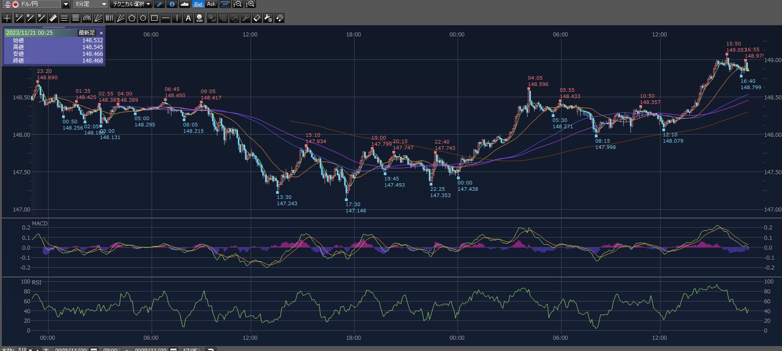
Task: Click the blue info button
Action: click(172, 4)
